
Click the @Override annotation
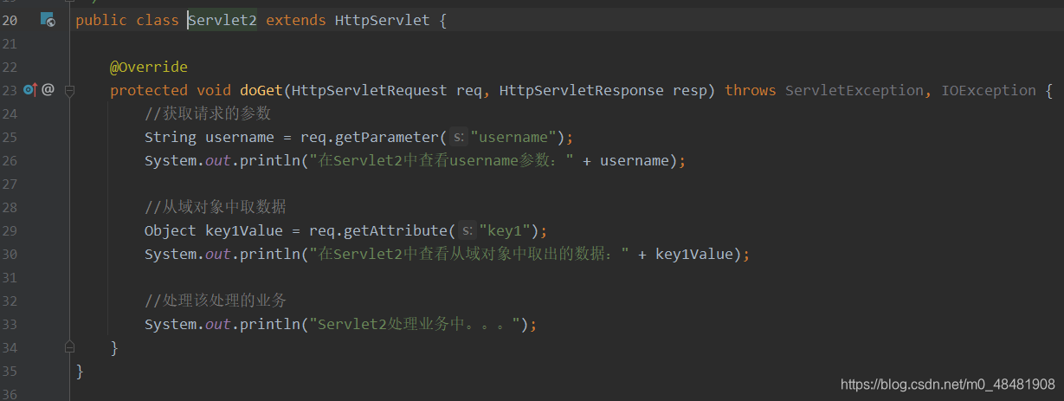149,67
